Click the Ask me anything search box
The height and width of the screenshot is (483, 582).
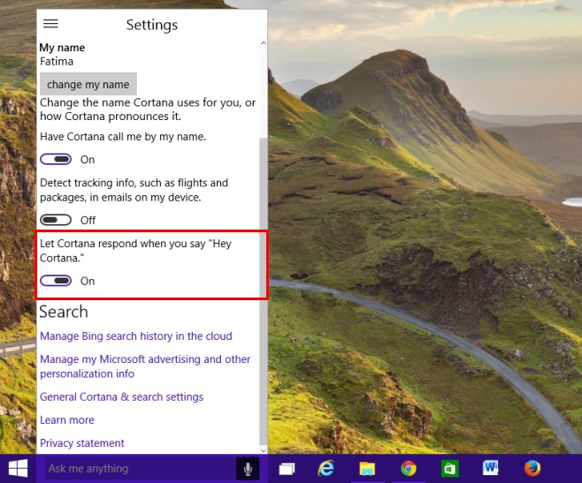[141, 469]
